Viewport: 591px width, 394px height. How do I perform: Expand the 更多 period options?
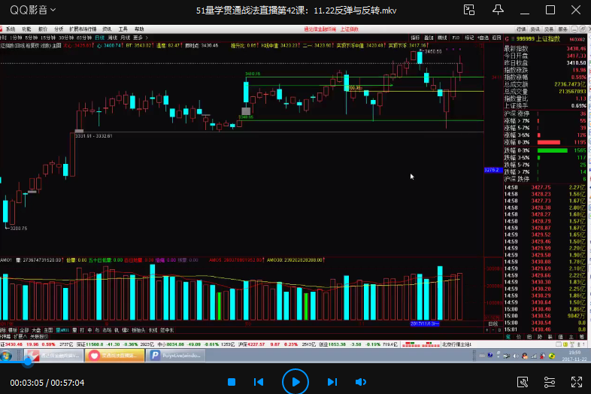click(138, 37)
